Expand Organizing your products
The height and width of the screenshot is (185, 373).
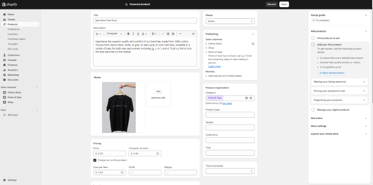339,100
